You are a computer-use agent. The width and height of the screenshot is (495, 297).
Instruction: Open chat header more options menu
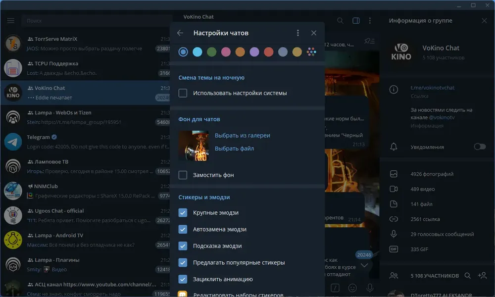tap(370, 20)
